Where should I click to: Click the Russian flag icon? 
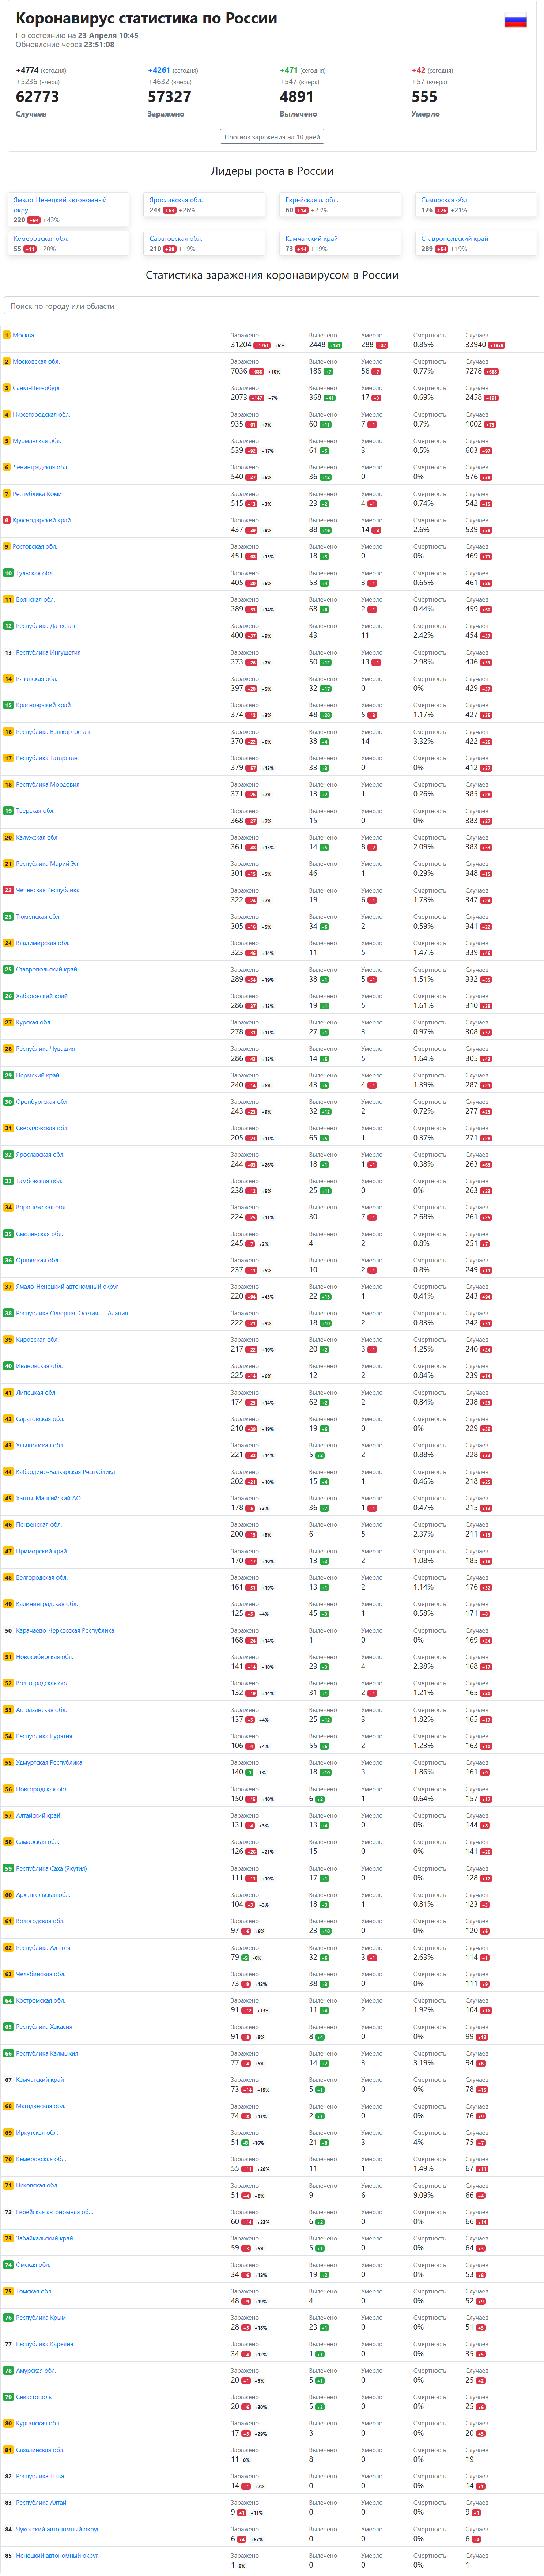[x=515, y=21]
